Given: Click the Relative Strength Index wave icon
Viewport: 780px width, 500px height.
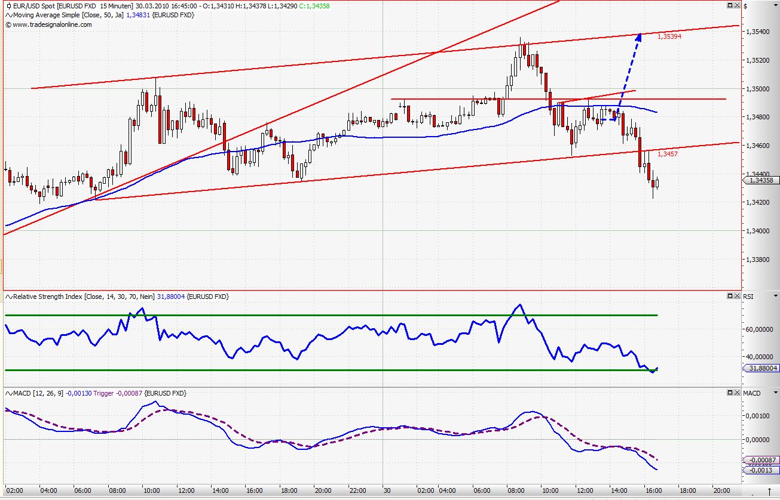Looking at the screenshot, I should tap(8, 297).
